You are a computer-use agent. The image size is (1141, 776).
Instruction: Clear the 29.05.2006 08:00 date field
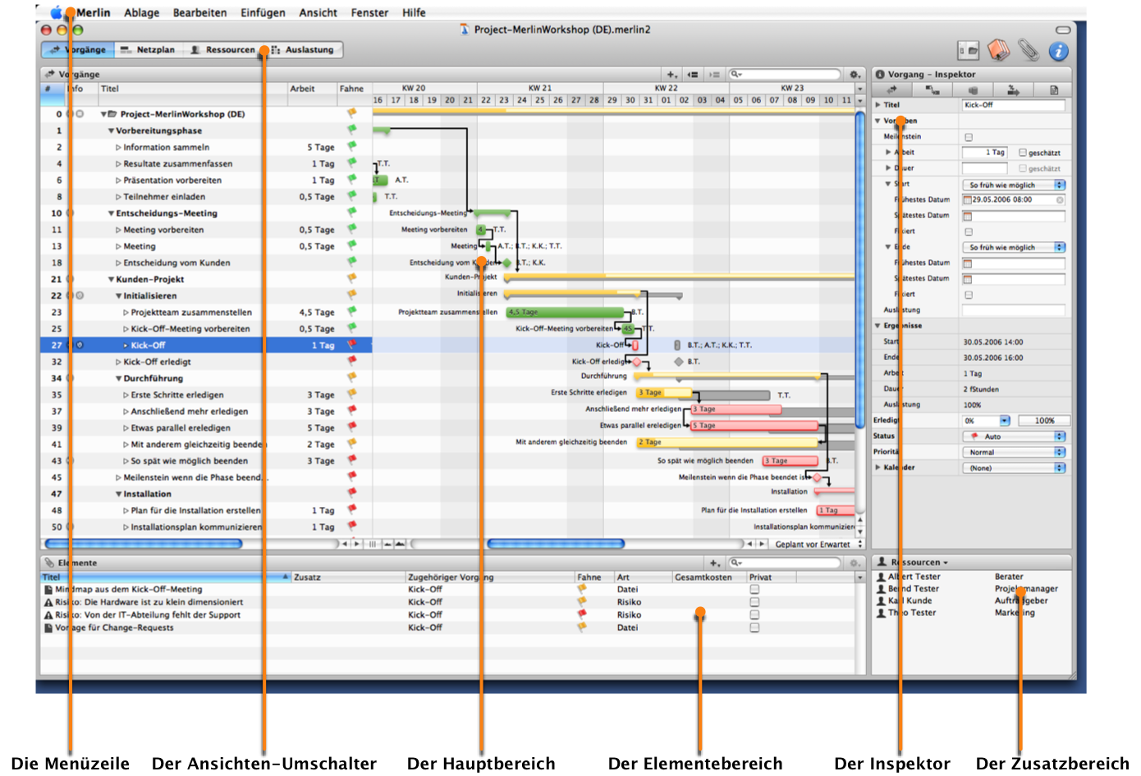coord(1060,199)
